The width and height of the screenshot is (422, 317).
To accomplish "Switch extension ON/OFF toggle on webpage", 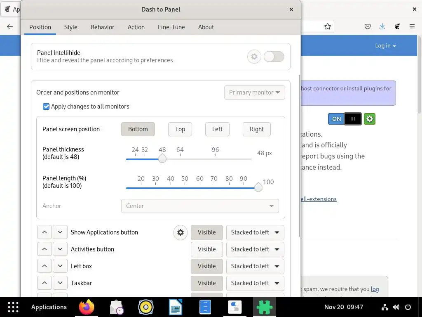I will click(345, 119).
